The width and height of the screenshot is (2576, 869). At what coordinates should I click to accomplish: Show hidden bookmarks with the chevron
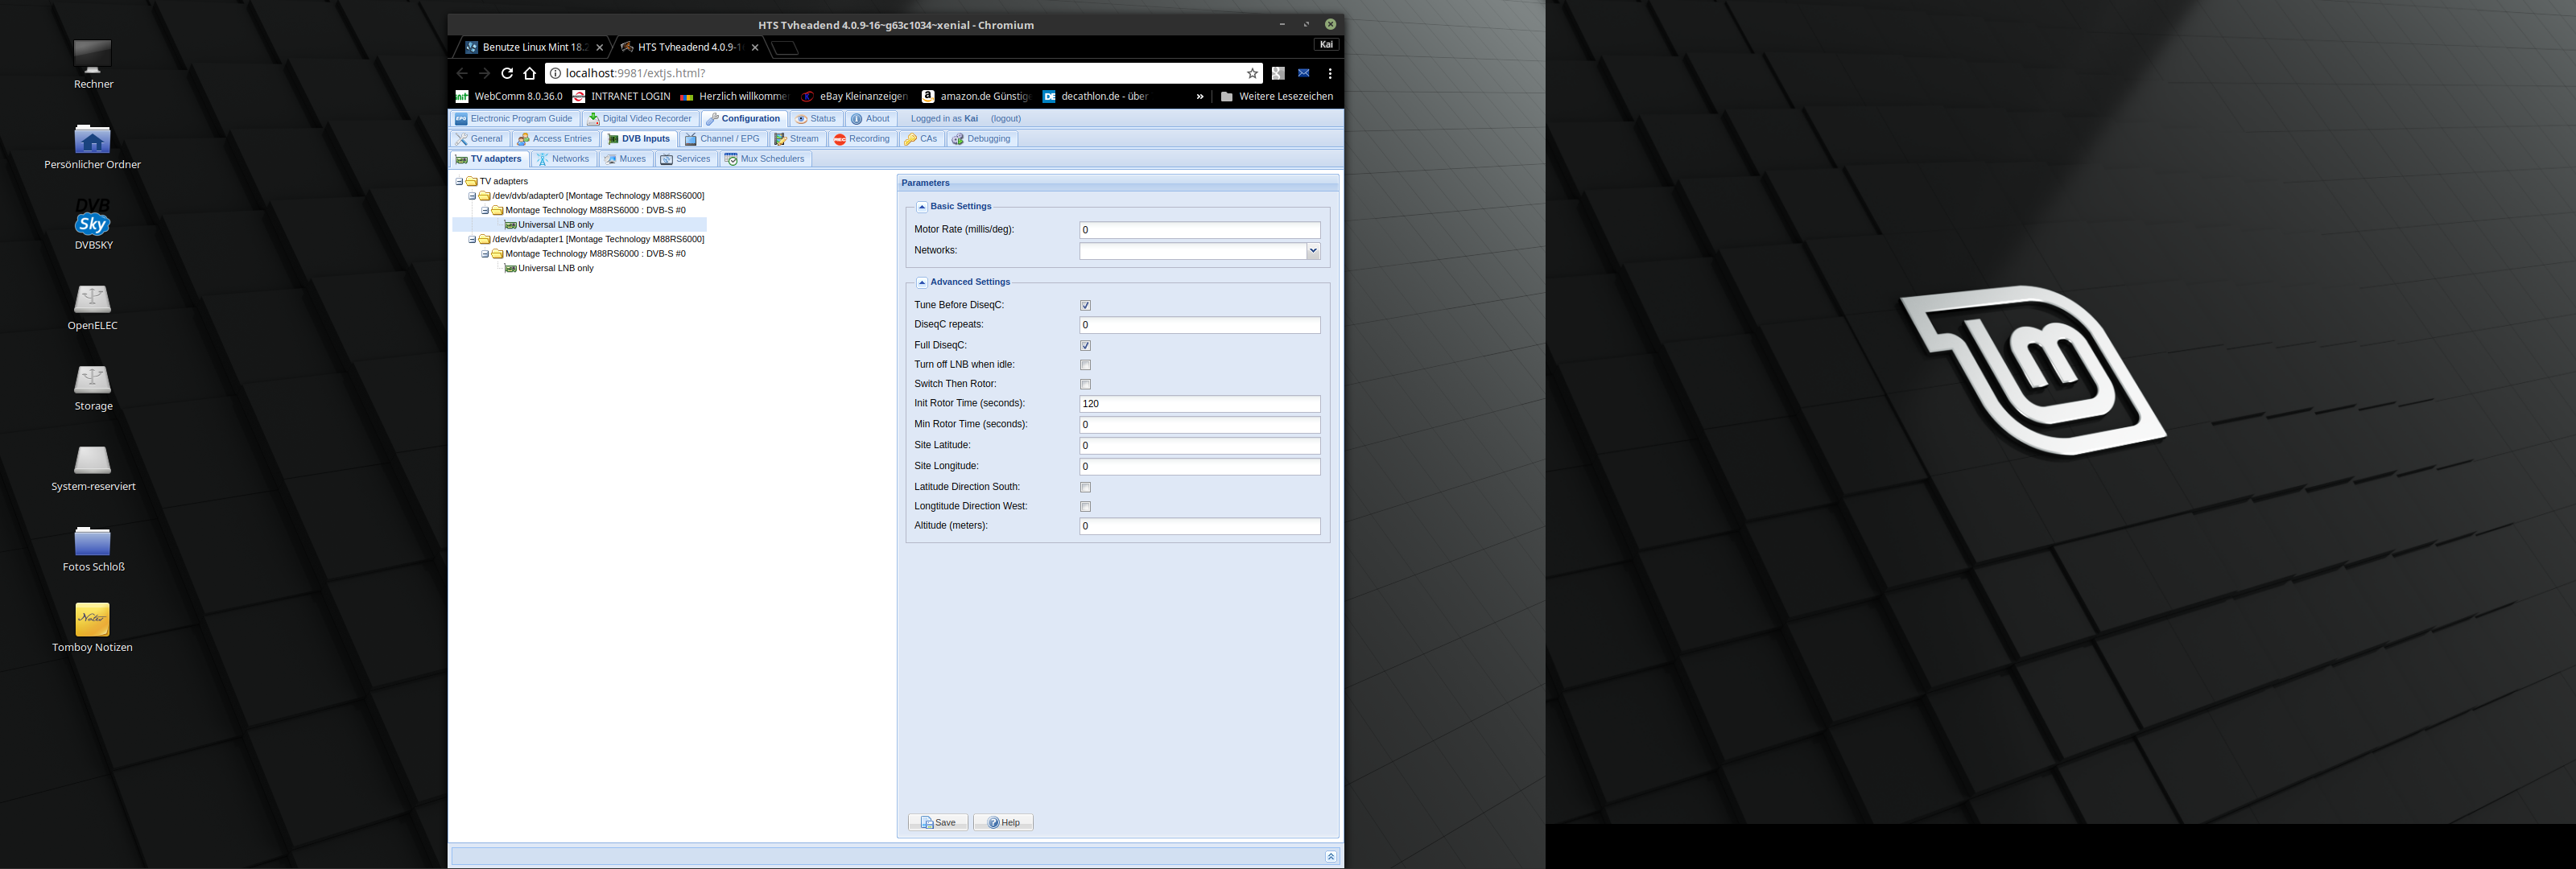tap(1200, 97)
